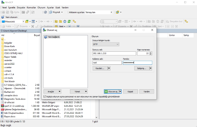Click the Kaydet... button

coord(100,68)
